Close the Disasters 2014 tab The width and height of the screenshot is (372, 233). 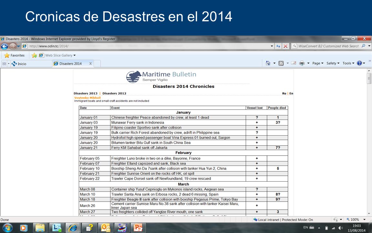point(90,63)
